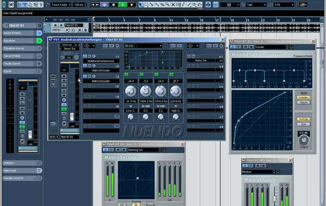
Task: Toggle SoftClip in Multiband Compressor
Action: coord(303,119)
